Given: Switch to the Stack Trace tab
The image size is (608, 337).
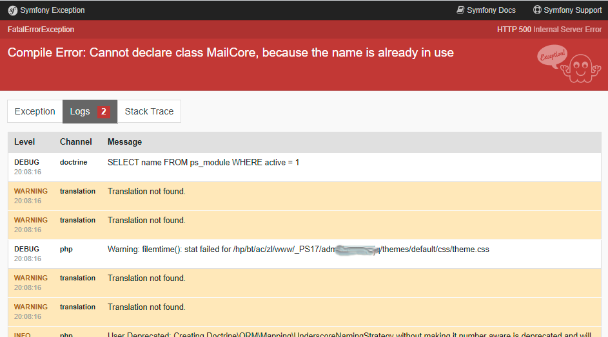Looking at the screenshot, I should [149, 111].
